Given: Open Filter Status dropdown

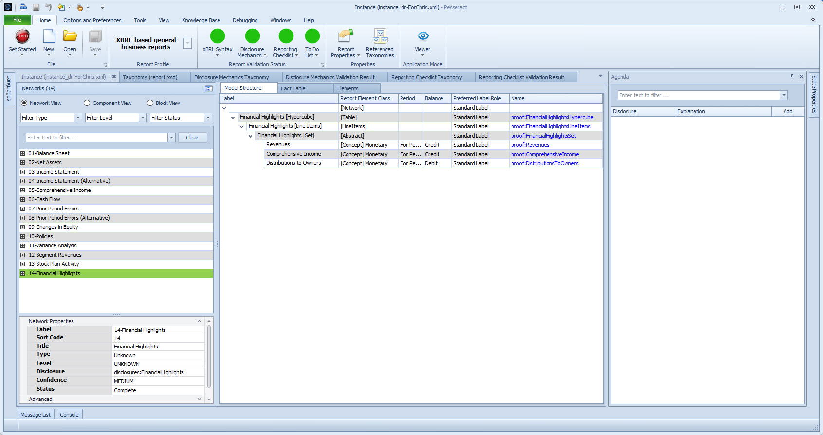Looking at the screenshot, I should coord(208,118).
